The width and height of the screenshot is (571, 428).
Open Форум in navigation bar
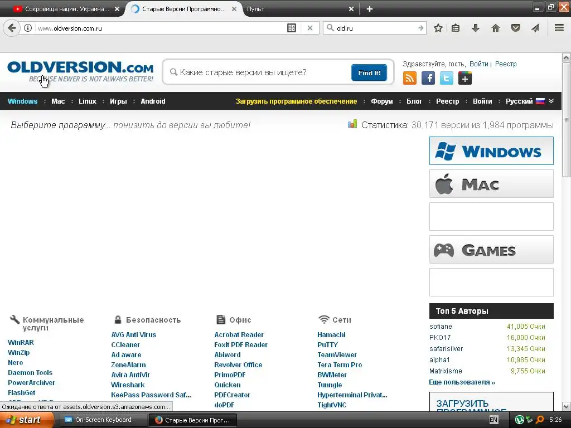click(x=381, y=101)
